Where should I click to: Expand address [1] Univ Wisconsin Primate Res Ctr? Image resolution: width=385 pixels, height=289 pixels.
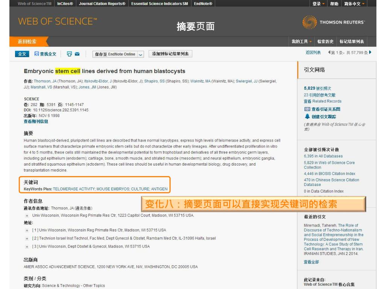coord(27,230)
